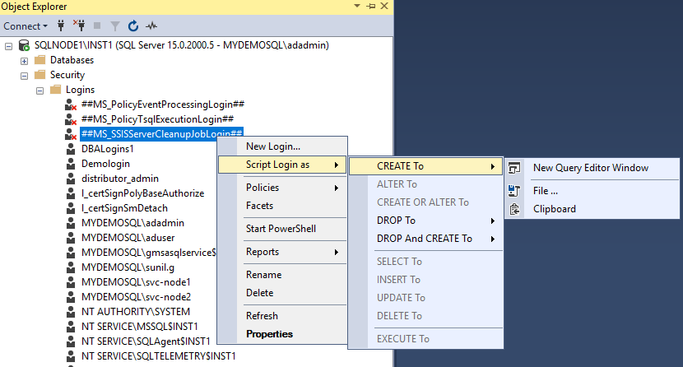This screenshot has height=367, width=683.
Task: Click the SQLNODE1\INST1 server icon
Action: click(x=24, y=45)
